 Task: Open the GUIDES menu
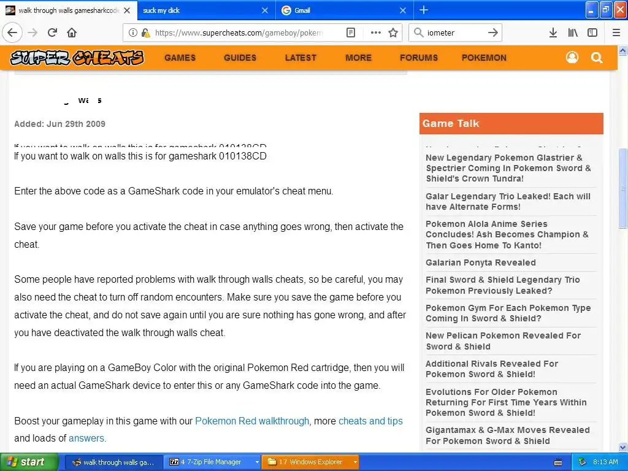coord(240,58)
